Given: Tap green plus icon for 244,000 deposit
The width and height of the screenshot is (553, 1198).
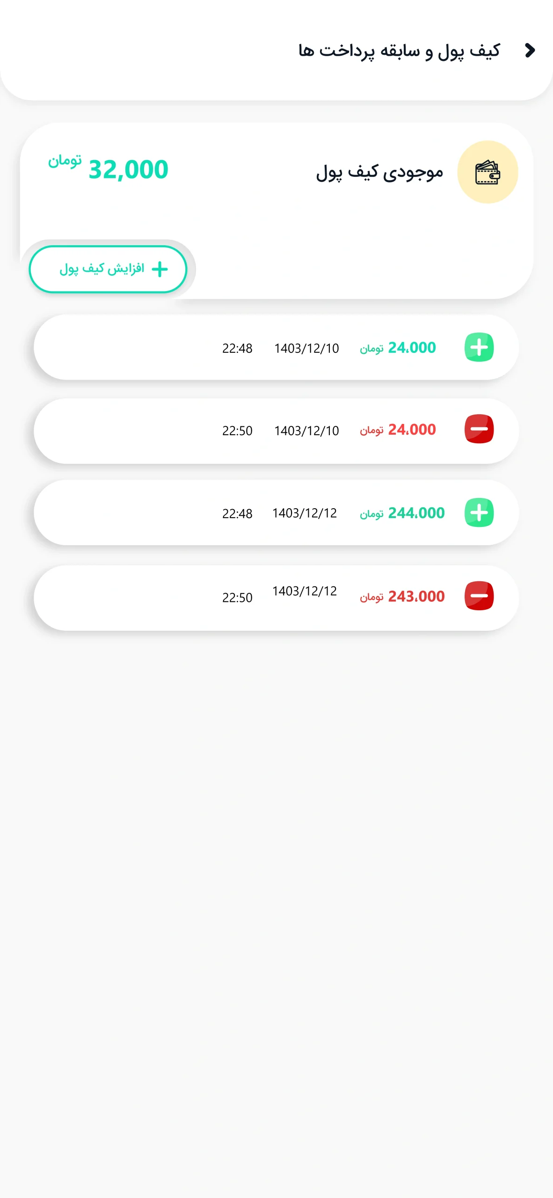Looking at the screenshot, I should (x=479, y=512).
